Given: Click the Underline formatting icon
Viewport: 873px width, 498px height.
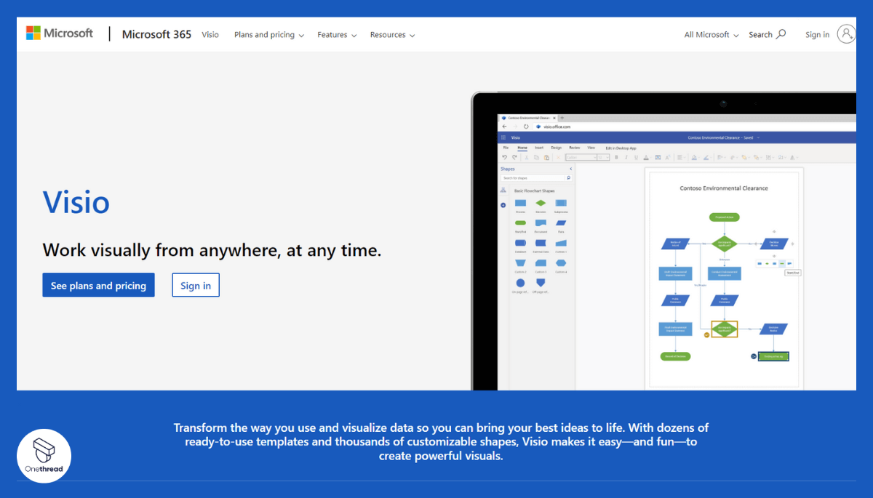Looking at the screenshot, I should click(636, 157).
